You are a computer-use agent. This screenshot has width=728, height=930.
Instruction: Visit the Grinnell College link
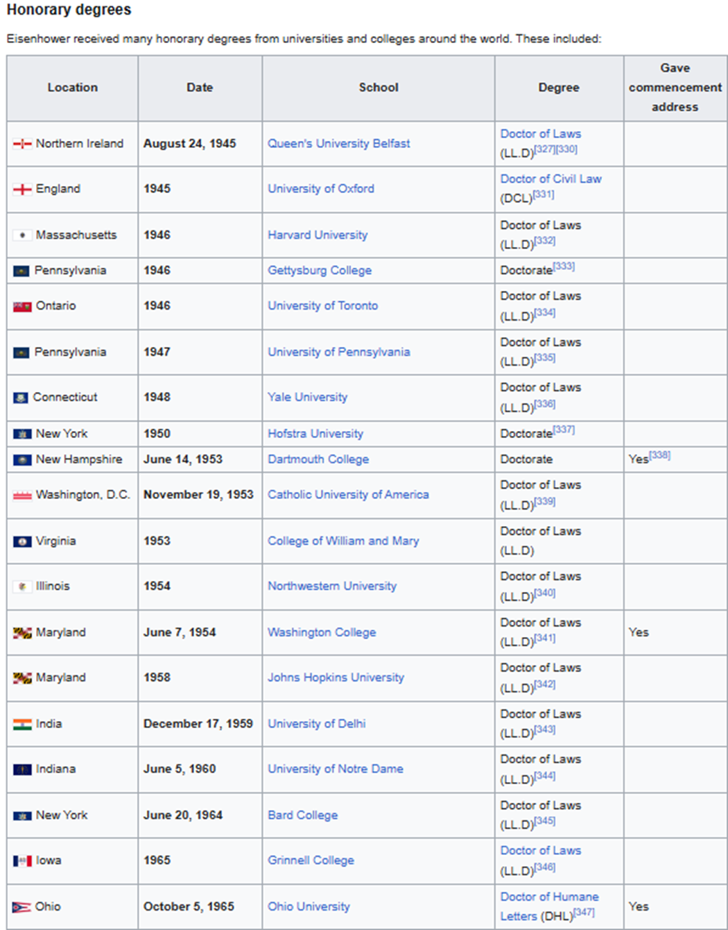pyautogui.click(x=311, y=861)
